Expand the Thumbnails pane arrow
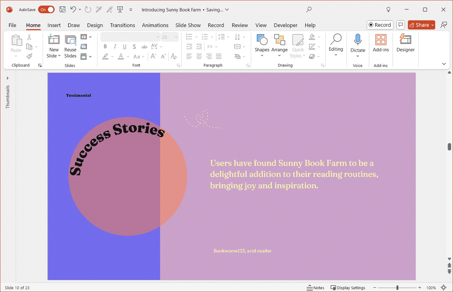Screen dimensions: 453x292 (8, 78)
